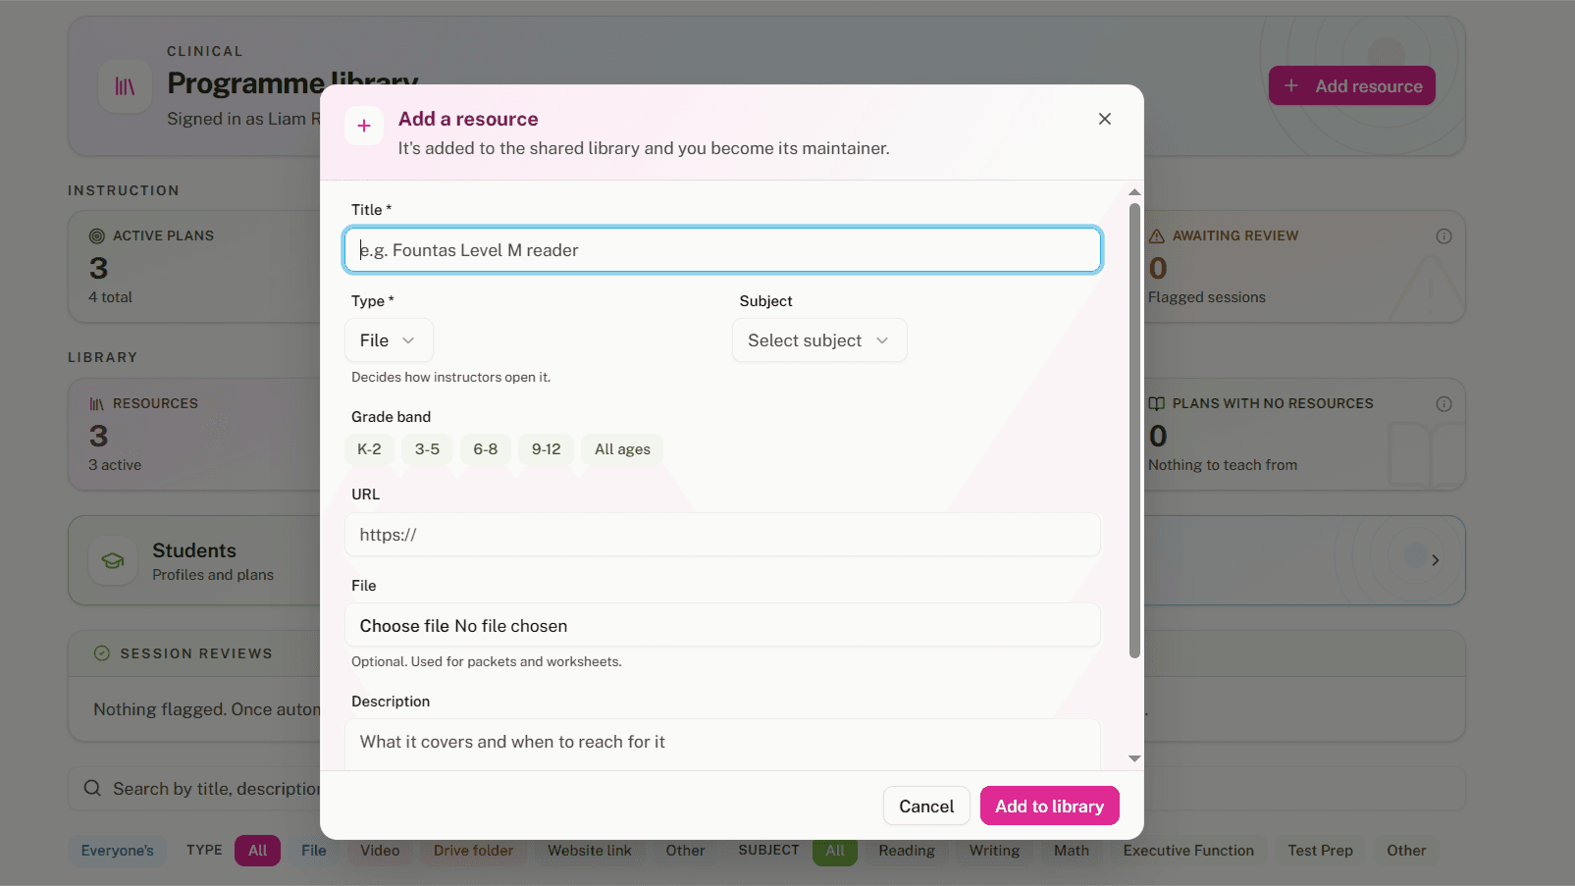
Task: Filter subject by Writing
Action: pos(995,851)
